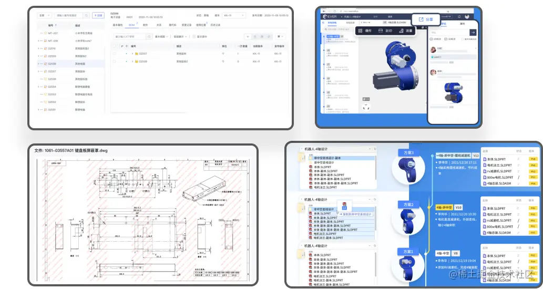Open the tab right after BOM
Viewport: 543px width, 289px height.
(x=146, y=25)
